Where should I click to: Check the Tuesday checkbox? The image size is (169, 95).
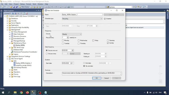63,44
